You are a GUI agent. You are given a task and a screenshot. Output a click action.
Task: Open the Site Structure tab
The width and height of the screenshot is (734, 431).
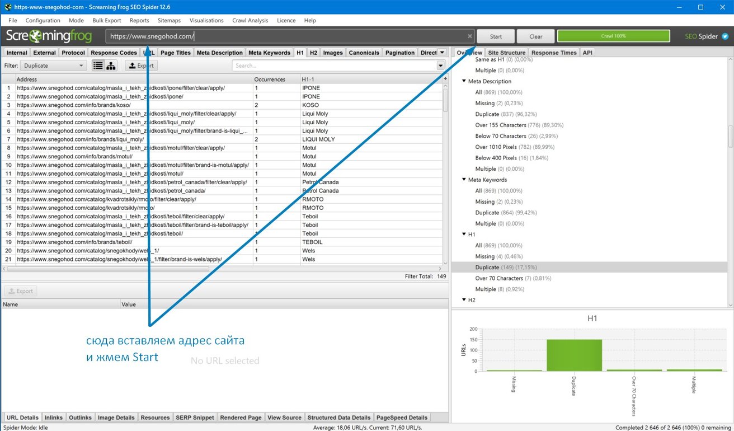[x=507, y=53]
